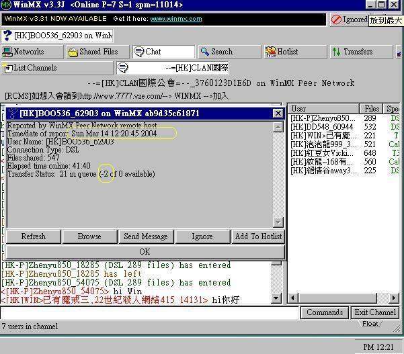This screenshot has width=404, height=354.
Task: Click the user info dialog title icon
Action: [12, 114]
